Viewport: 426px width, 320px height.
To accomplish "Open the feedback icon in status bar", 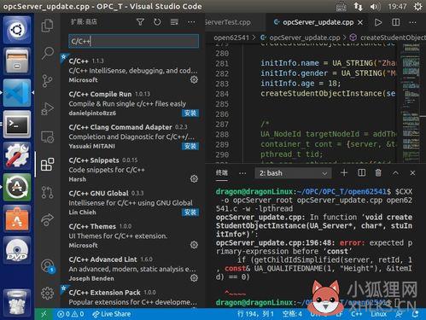I will pyautogui.click(x=399, y=314).
